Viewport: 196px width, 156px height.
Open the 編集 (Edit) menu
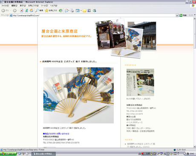pyautogui.click(x=14, y=6)
